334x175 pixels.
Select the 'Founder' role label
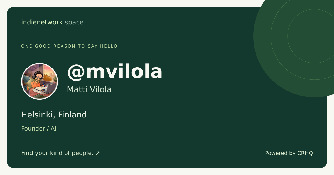(33, 129)
